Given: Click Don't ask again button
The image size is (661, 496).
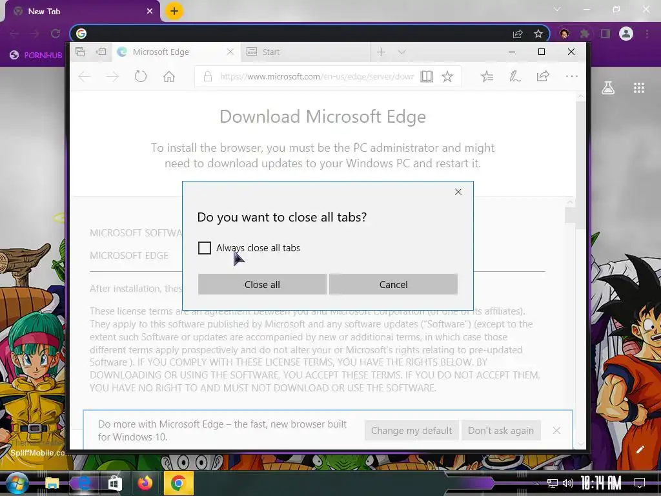Looking at the screenshot, I should point(501,431).
